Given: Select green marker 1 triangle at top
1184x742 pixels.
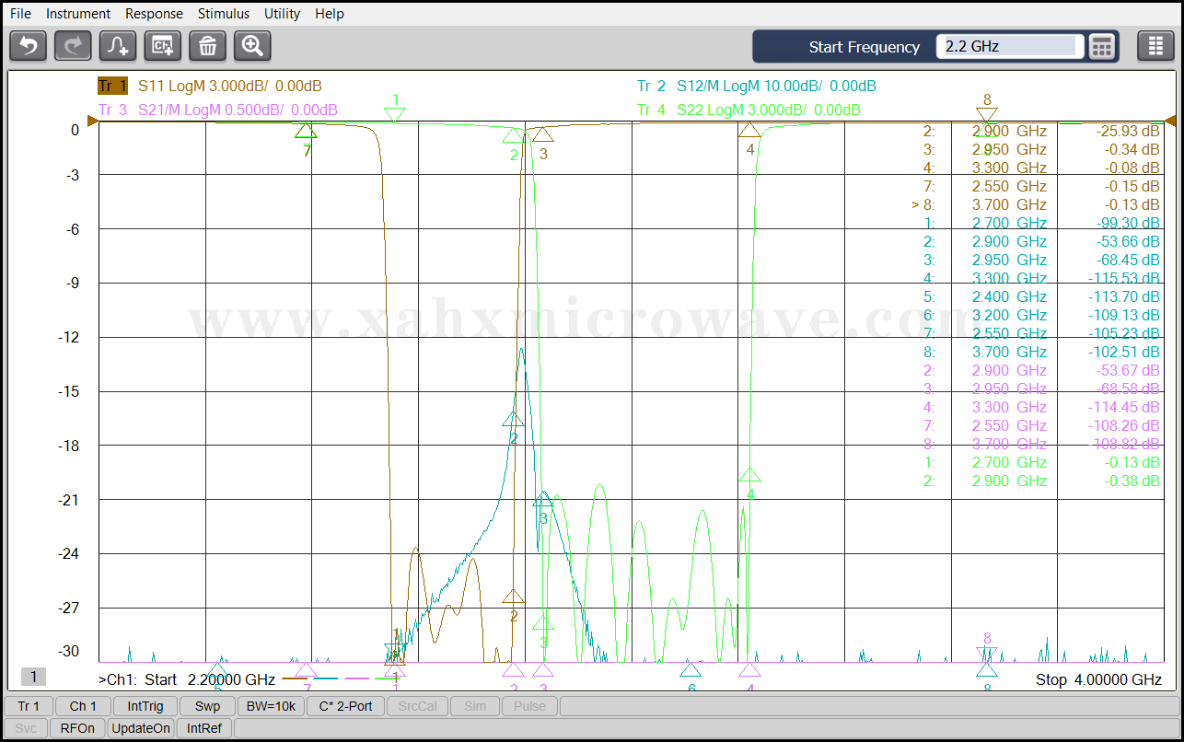Looking at the screenshot, I should click(x=396, y=115).
